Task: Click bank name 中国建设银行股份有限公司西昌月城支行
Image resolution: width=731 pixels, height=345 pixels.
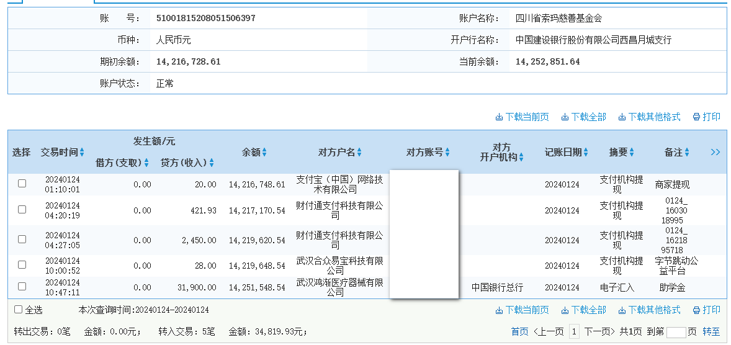Action: tap(593, 40)
